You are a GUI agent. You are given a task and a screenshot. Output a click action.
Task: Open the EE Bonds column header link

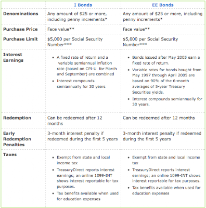163,5
